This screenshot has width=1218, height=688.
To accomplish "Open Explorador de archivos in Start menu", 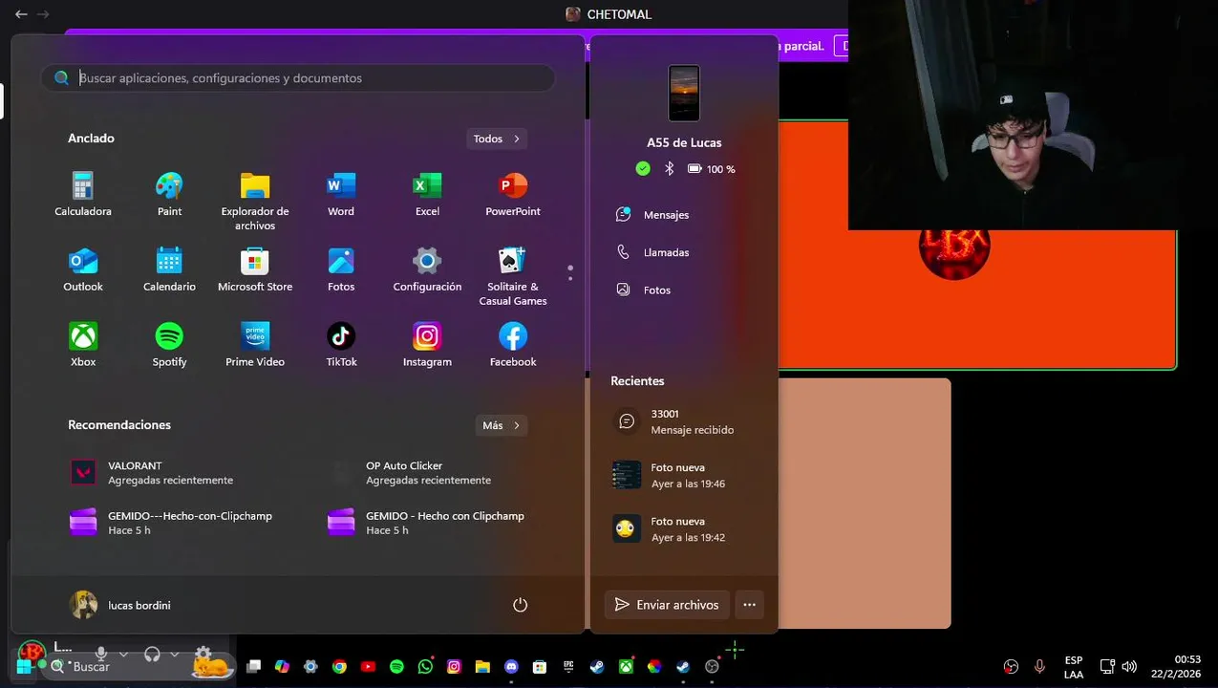I will point(255,202).
